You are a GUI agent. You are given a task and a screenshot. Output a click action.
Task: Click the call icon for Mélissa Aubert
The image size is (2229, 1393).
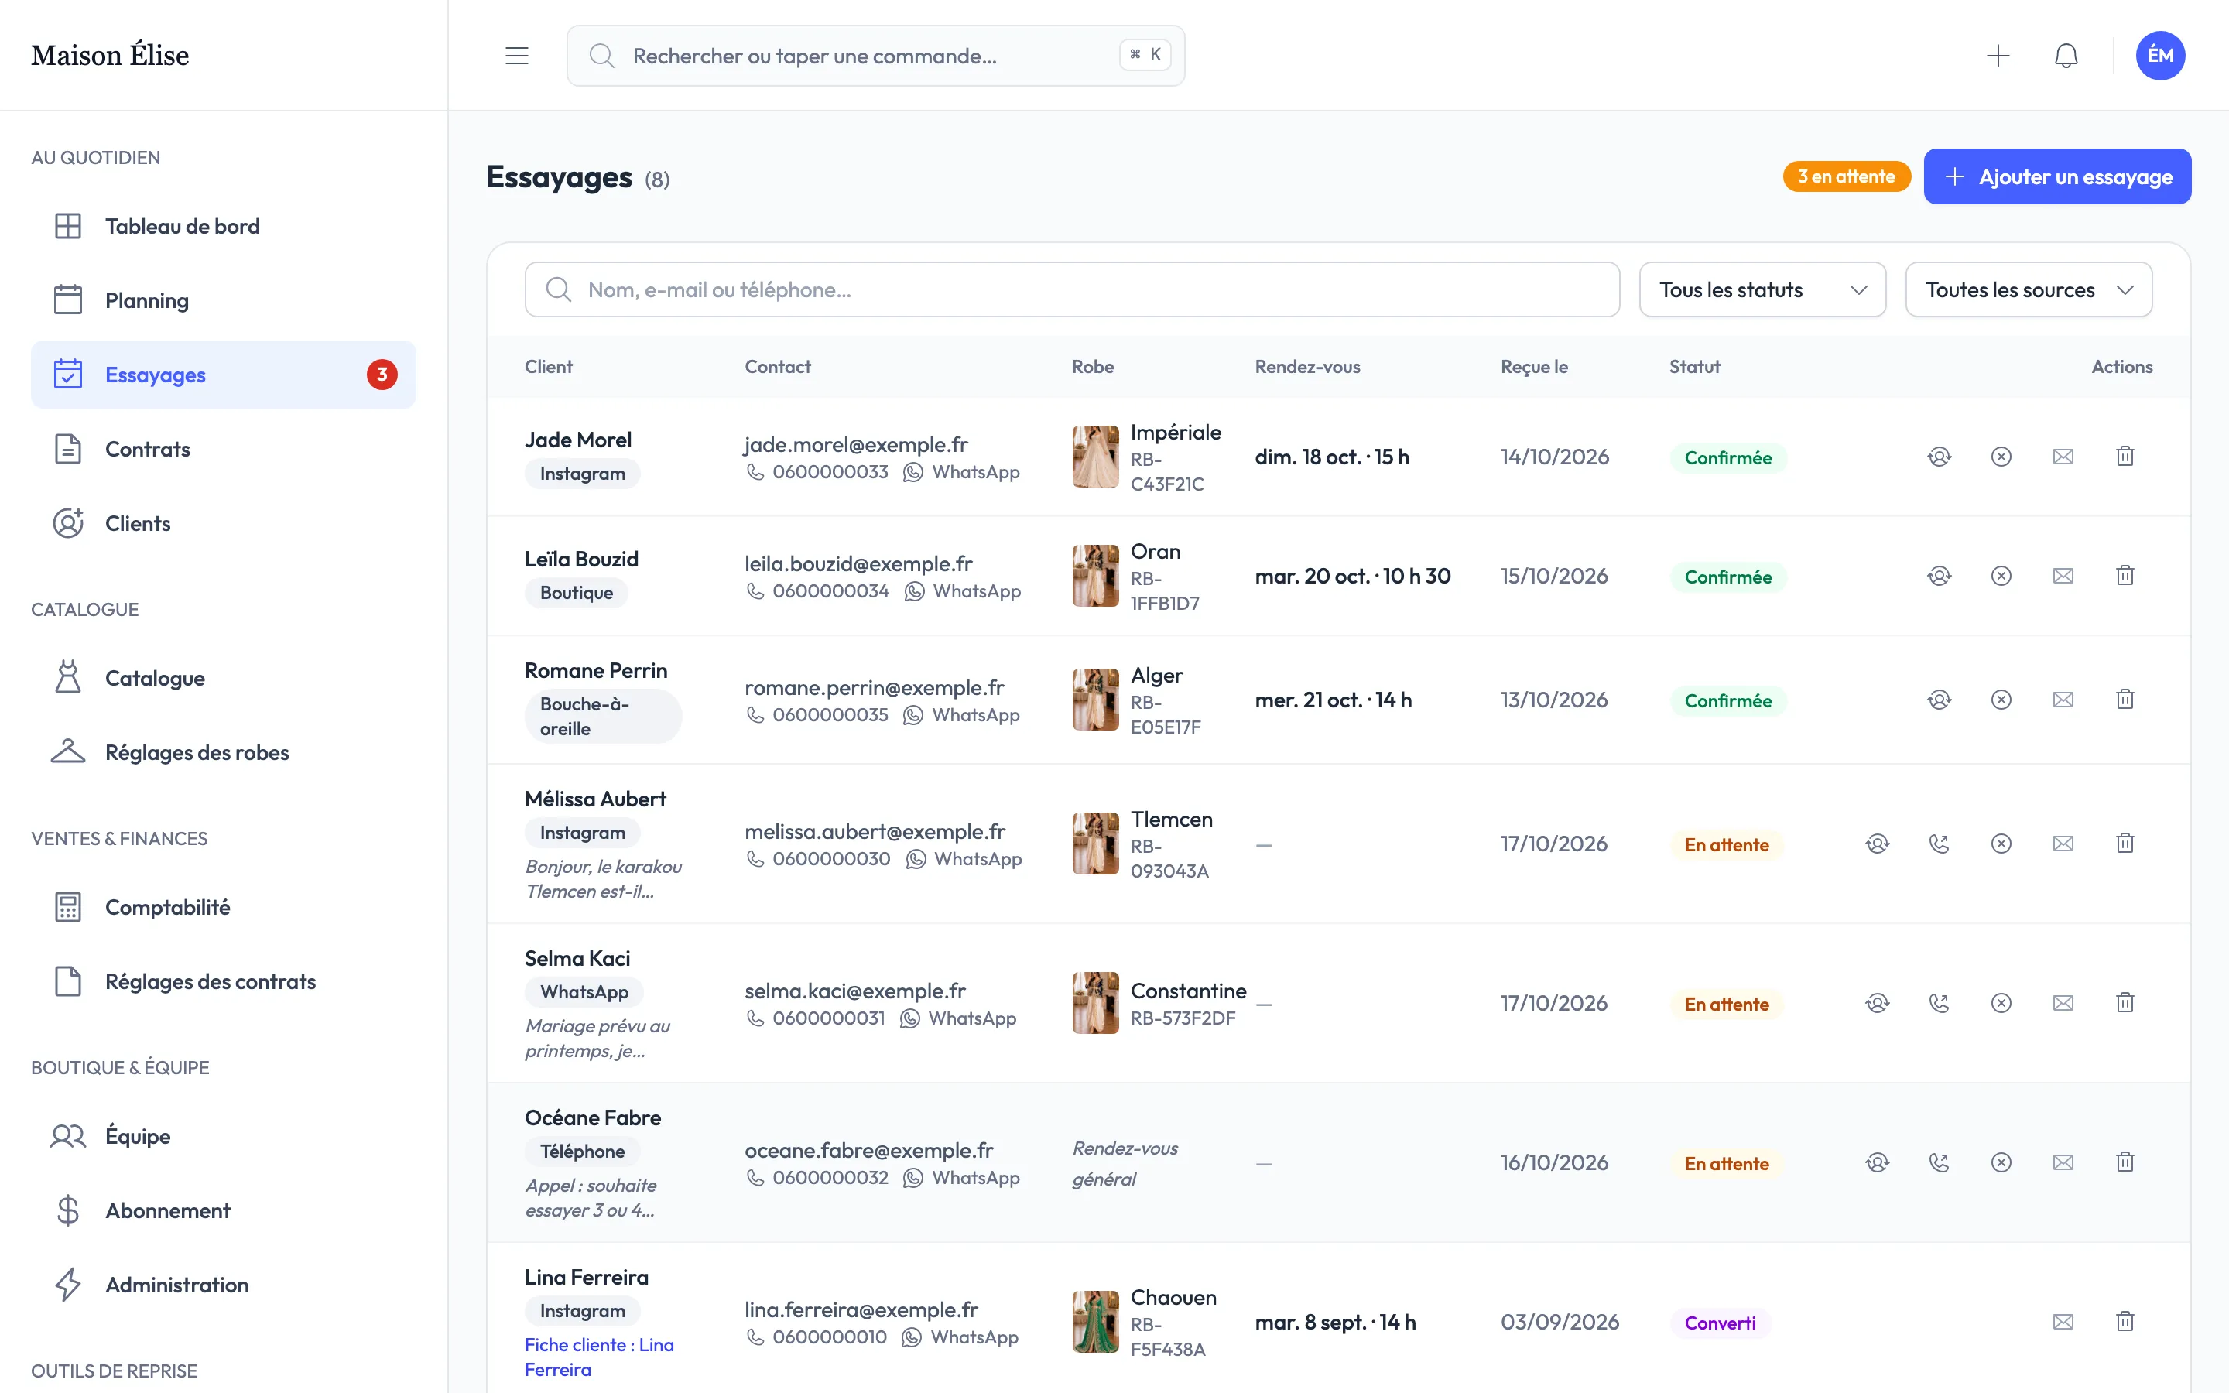(x=1939, y=843)
